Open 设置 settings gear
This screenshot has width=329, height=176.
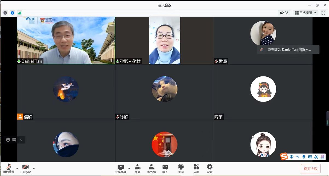coord(209,169)
